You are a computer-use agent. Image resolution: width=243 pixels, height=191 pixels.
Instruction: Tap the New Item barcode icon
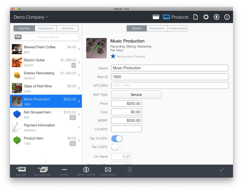(21, 170)
